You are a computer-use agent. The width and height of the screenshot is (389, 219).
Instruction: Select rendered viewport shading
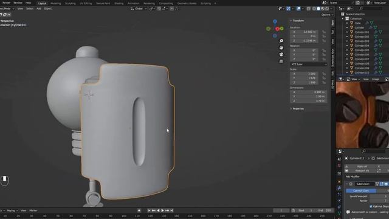pos(327,9)
